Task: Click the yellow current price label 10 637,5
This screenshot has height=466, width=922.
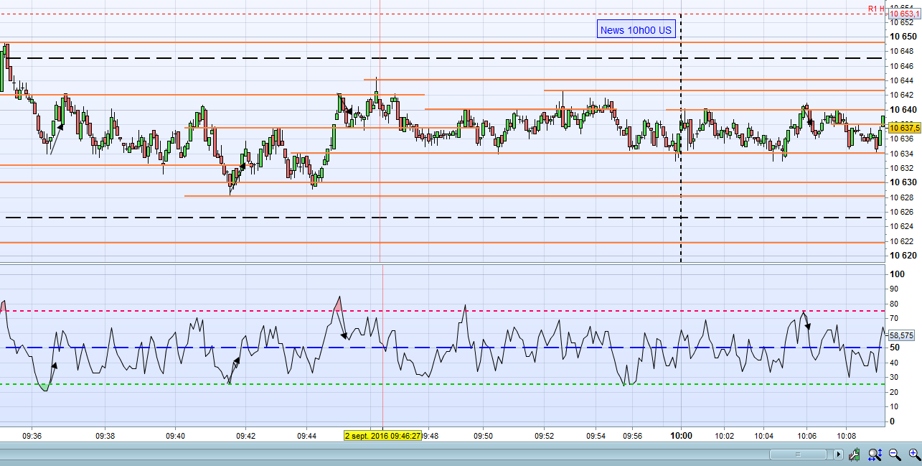Action: click(x=904, y=128)
